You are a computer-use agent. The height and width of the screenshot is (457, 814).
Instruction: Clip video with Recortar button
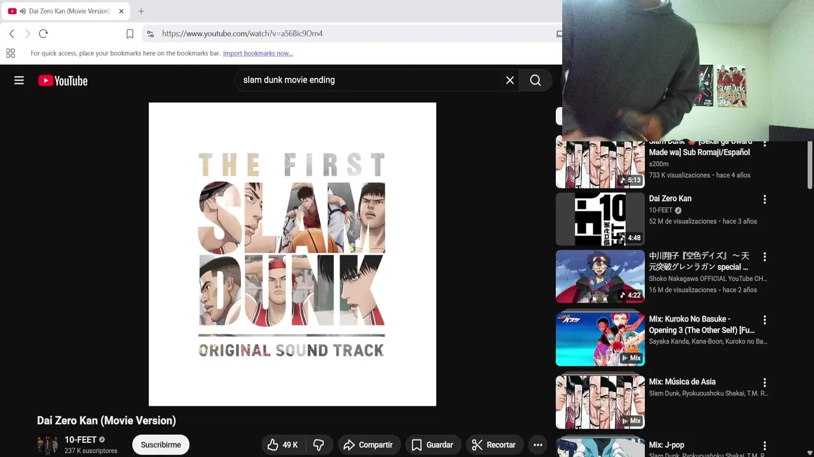click(493, 445)
